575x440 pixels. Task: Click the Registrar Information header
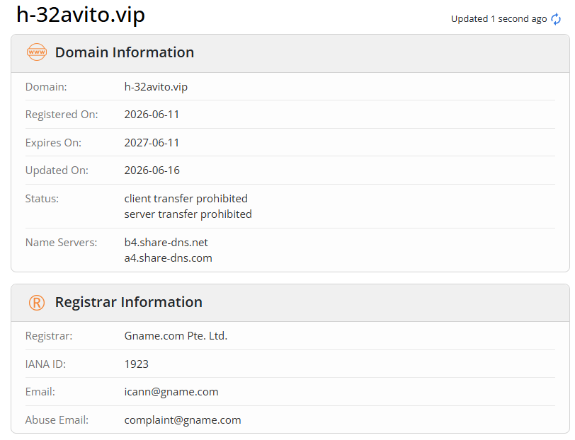[129, 302]
